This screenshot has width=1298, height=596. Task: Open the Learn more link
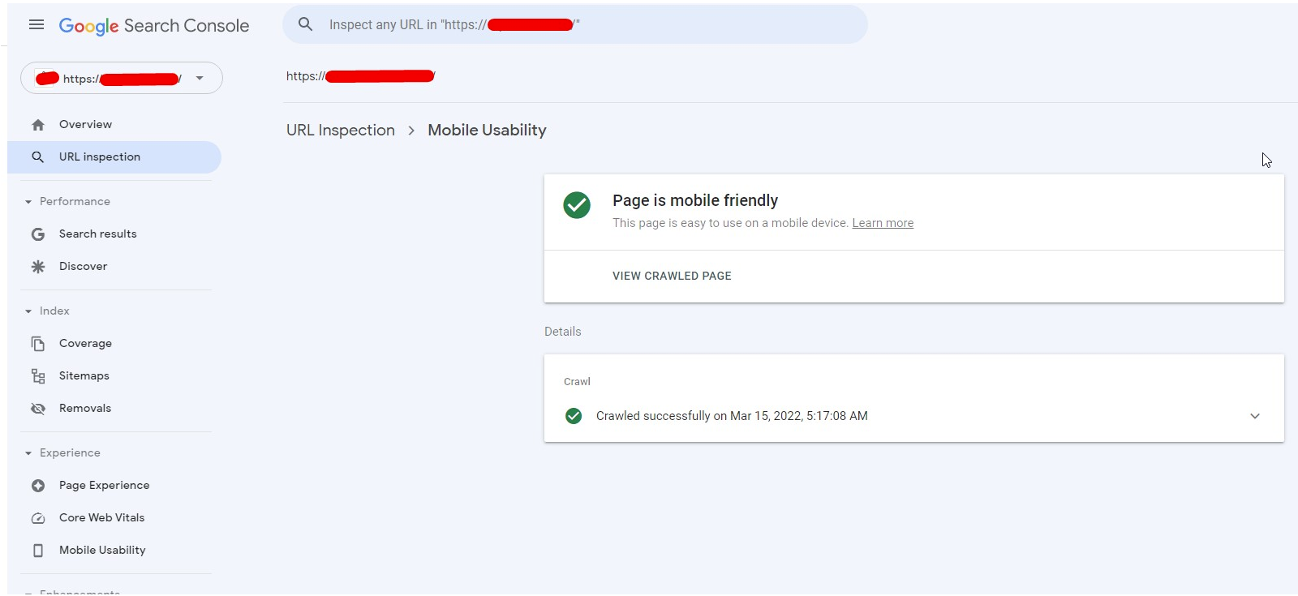pyautogui.click(x=883, y=223)
